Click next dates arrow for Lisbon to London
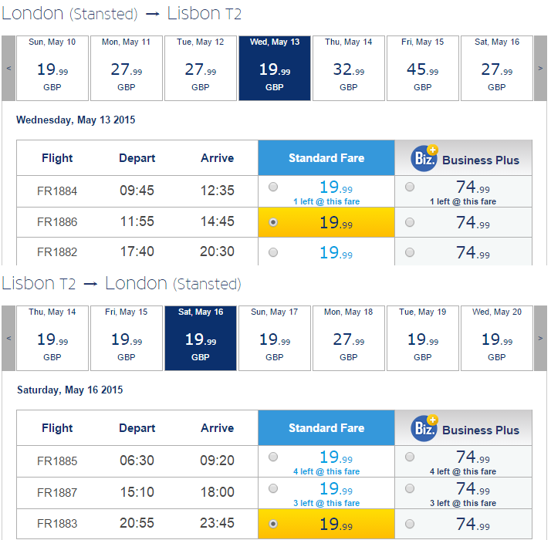 (x=540, y=338)
